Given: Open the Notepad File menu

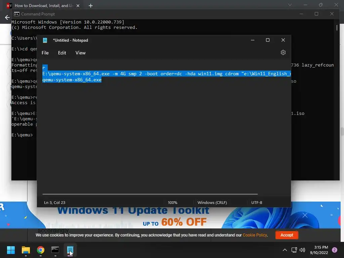Looking at the screenshot, I should click(45, 53).
